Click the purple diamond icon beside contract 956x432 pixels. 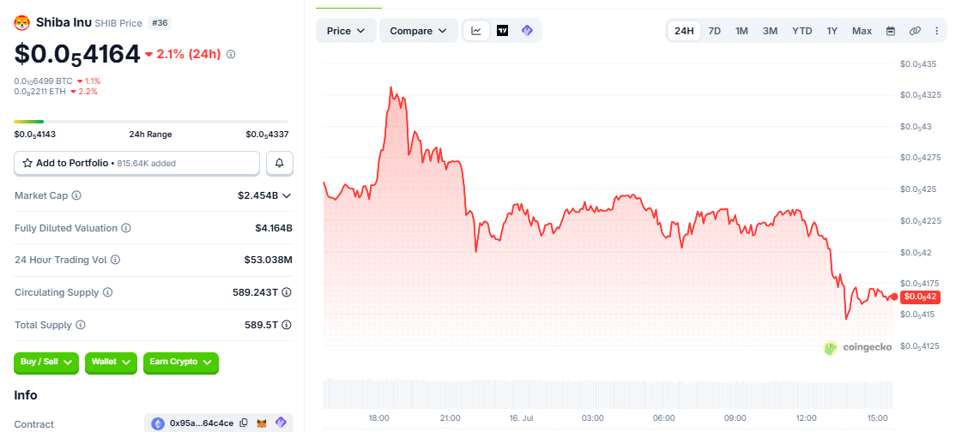(281, 423)
